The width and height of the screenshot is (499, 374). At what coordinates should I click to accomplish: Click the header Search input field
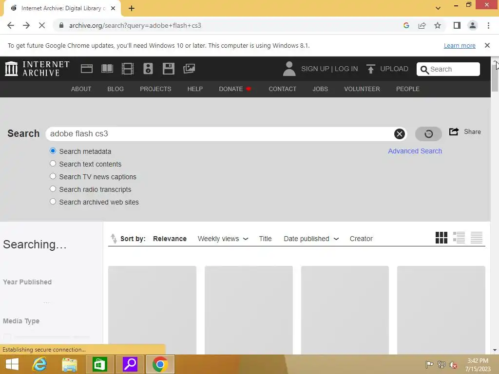(448, 69)
